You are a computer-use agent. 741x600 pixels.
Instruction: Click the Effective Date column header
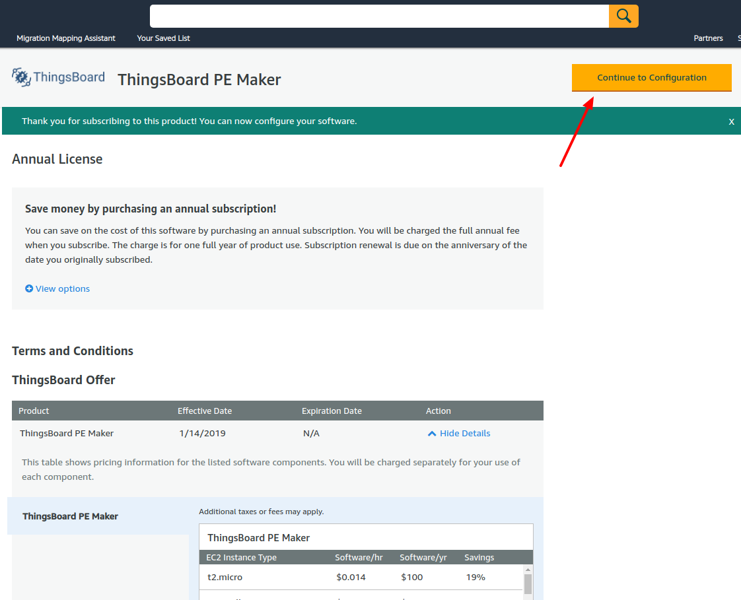(x=205, y=411)
